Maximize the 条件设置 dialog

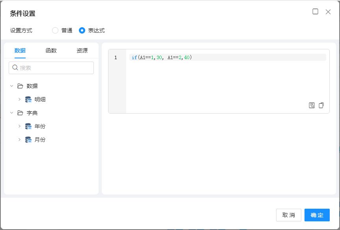(315, 12)
